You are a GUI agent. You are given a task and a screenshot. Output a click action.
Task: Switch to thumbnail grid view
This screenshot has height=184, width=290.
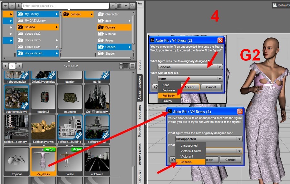(126, 66)
